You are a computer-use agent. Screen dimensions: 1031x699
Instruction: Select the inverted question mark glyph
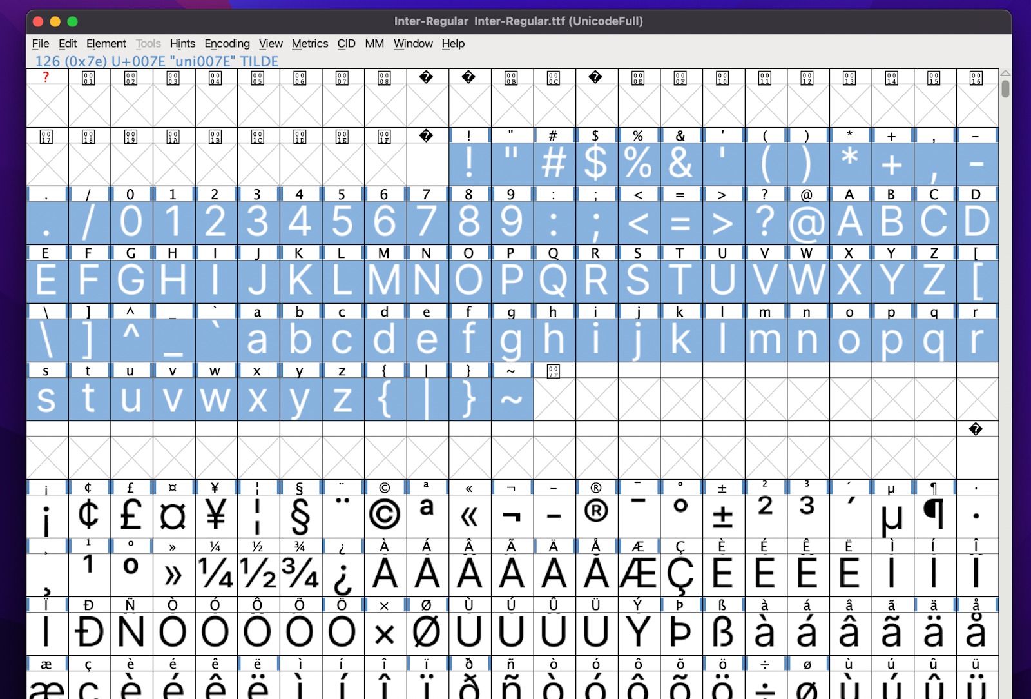click(343, 574)
